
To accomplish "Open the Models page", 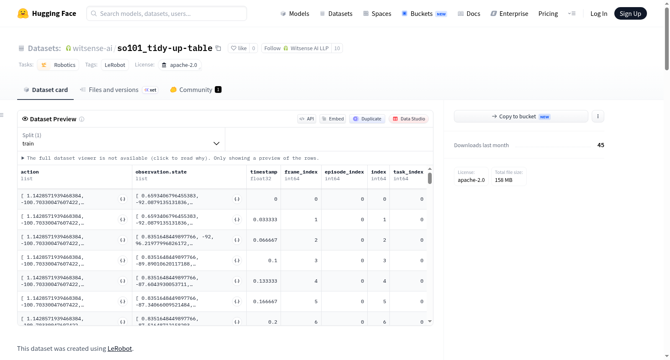I will [295, 13].
